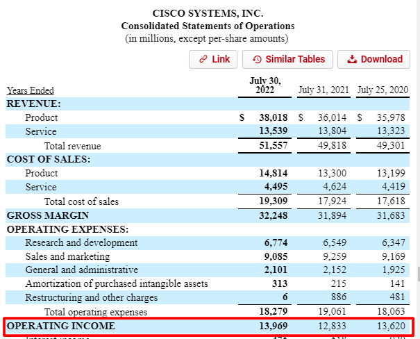Click the chain link icon
420x339 pixels.
tap(203, 59)
